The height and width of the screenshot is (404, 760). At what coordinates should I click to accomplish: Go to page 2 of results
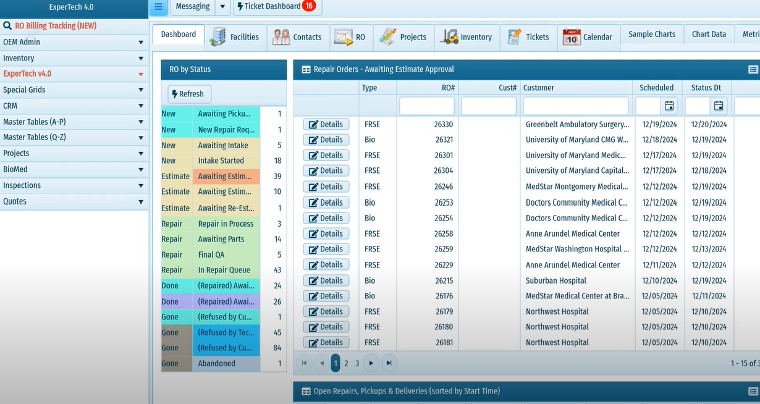[346, 364]
